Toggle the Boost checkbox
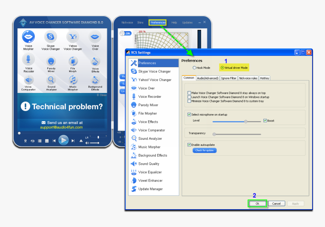 [x=265, y=120]
